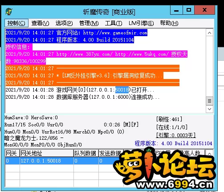This screenshot has height=192, width=224.
Task: Click the HumSave:0 HeroSave:0 status line
Action: [x=31, y=117]
